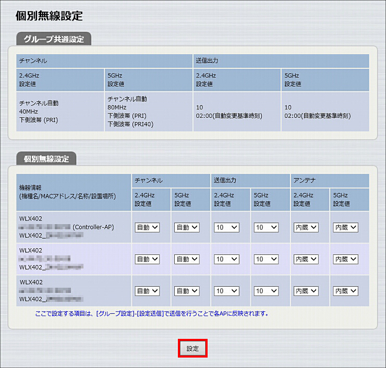Click the 送信出力 header in group settings
Viewport: 386px width, 368px height.
281,61
